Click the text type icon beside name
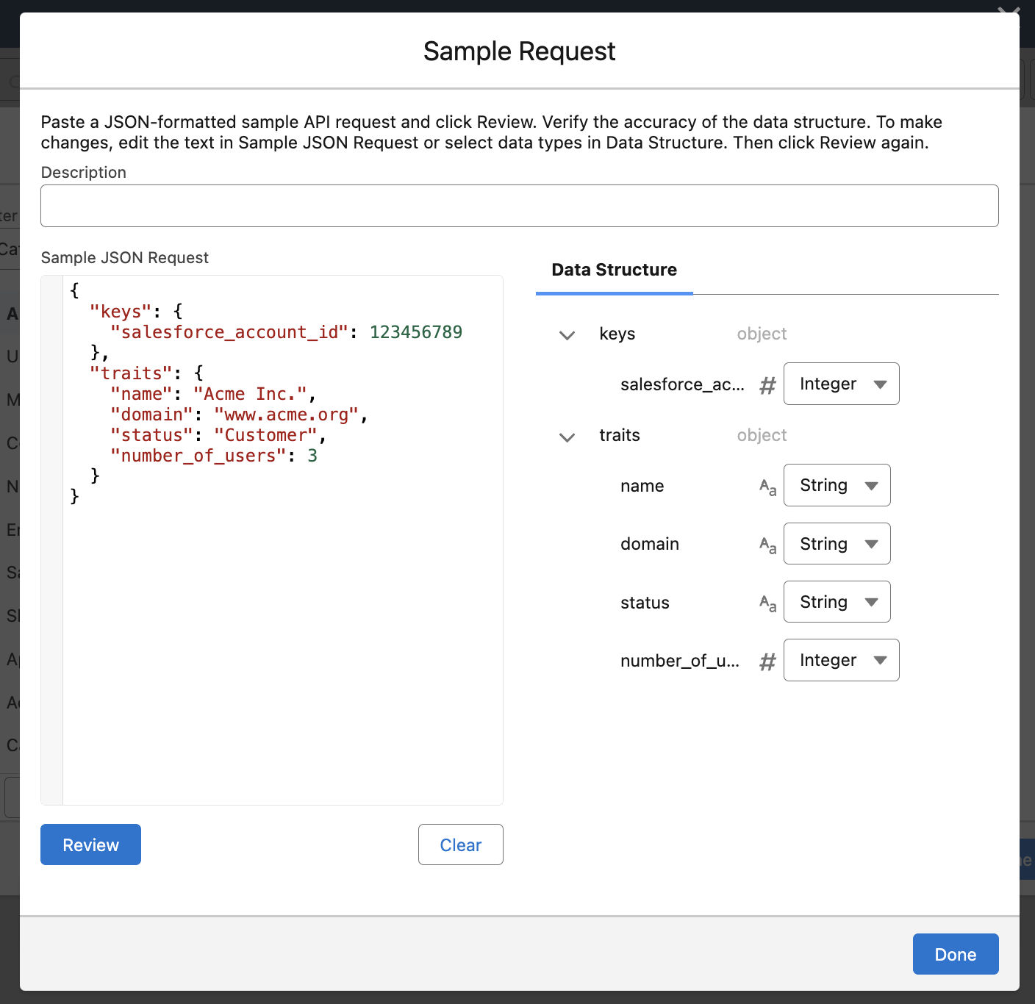This screenshot has height=1004, width=1035. tap(767, 487)
